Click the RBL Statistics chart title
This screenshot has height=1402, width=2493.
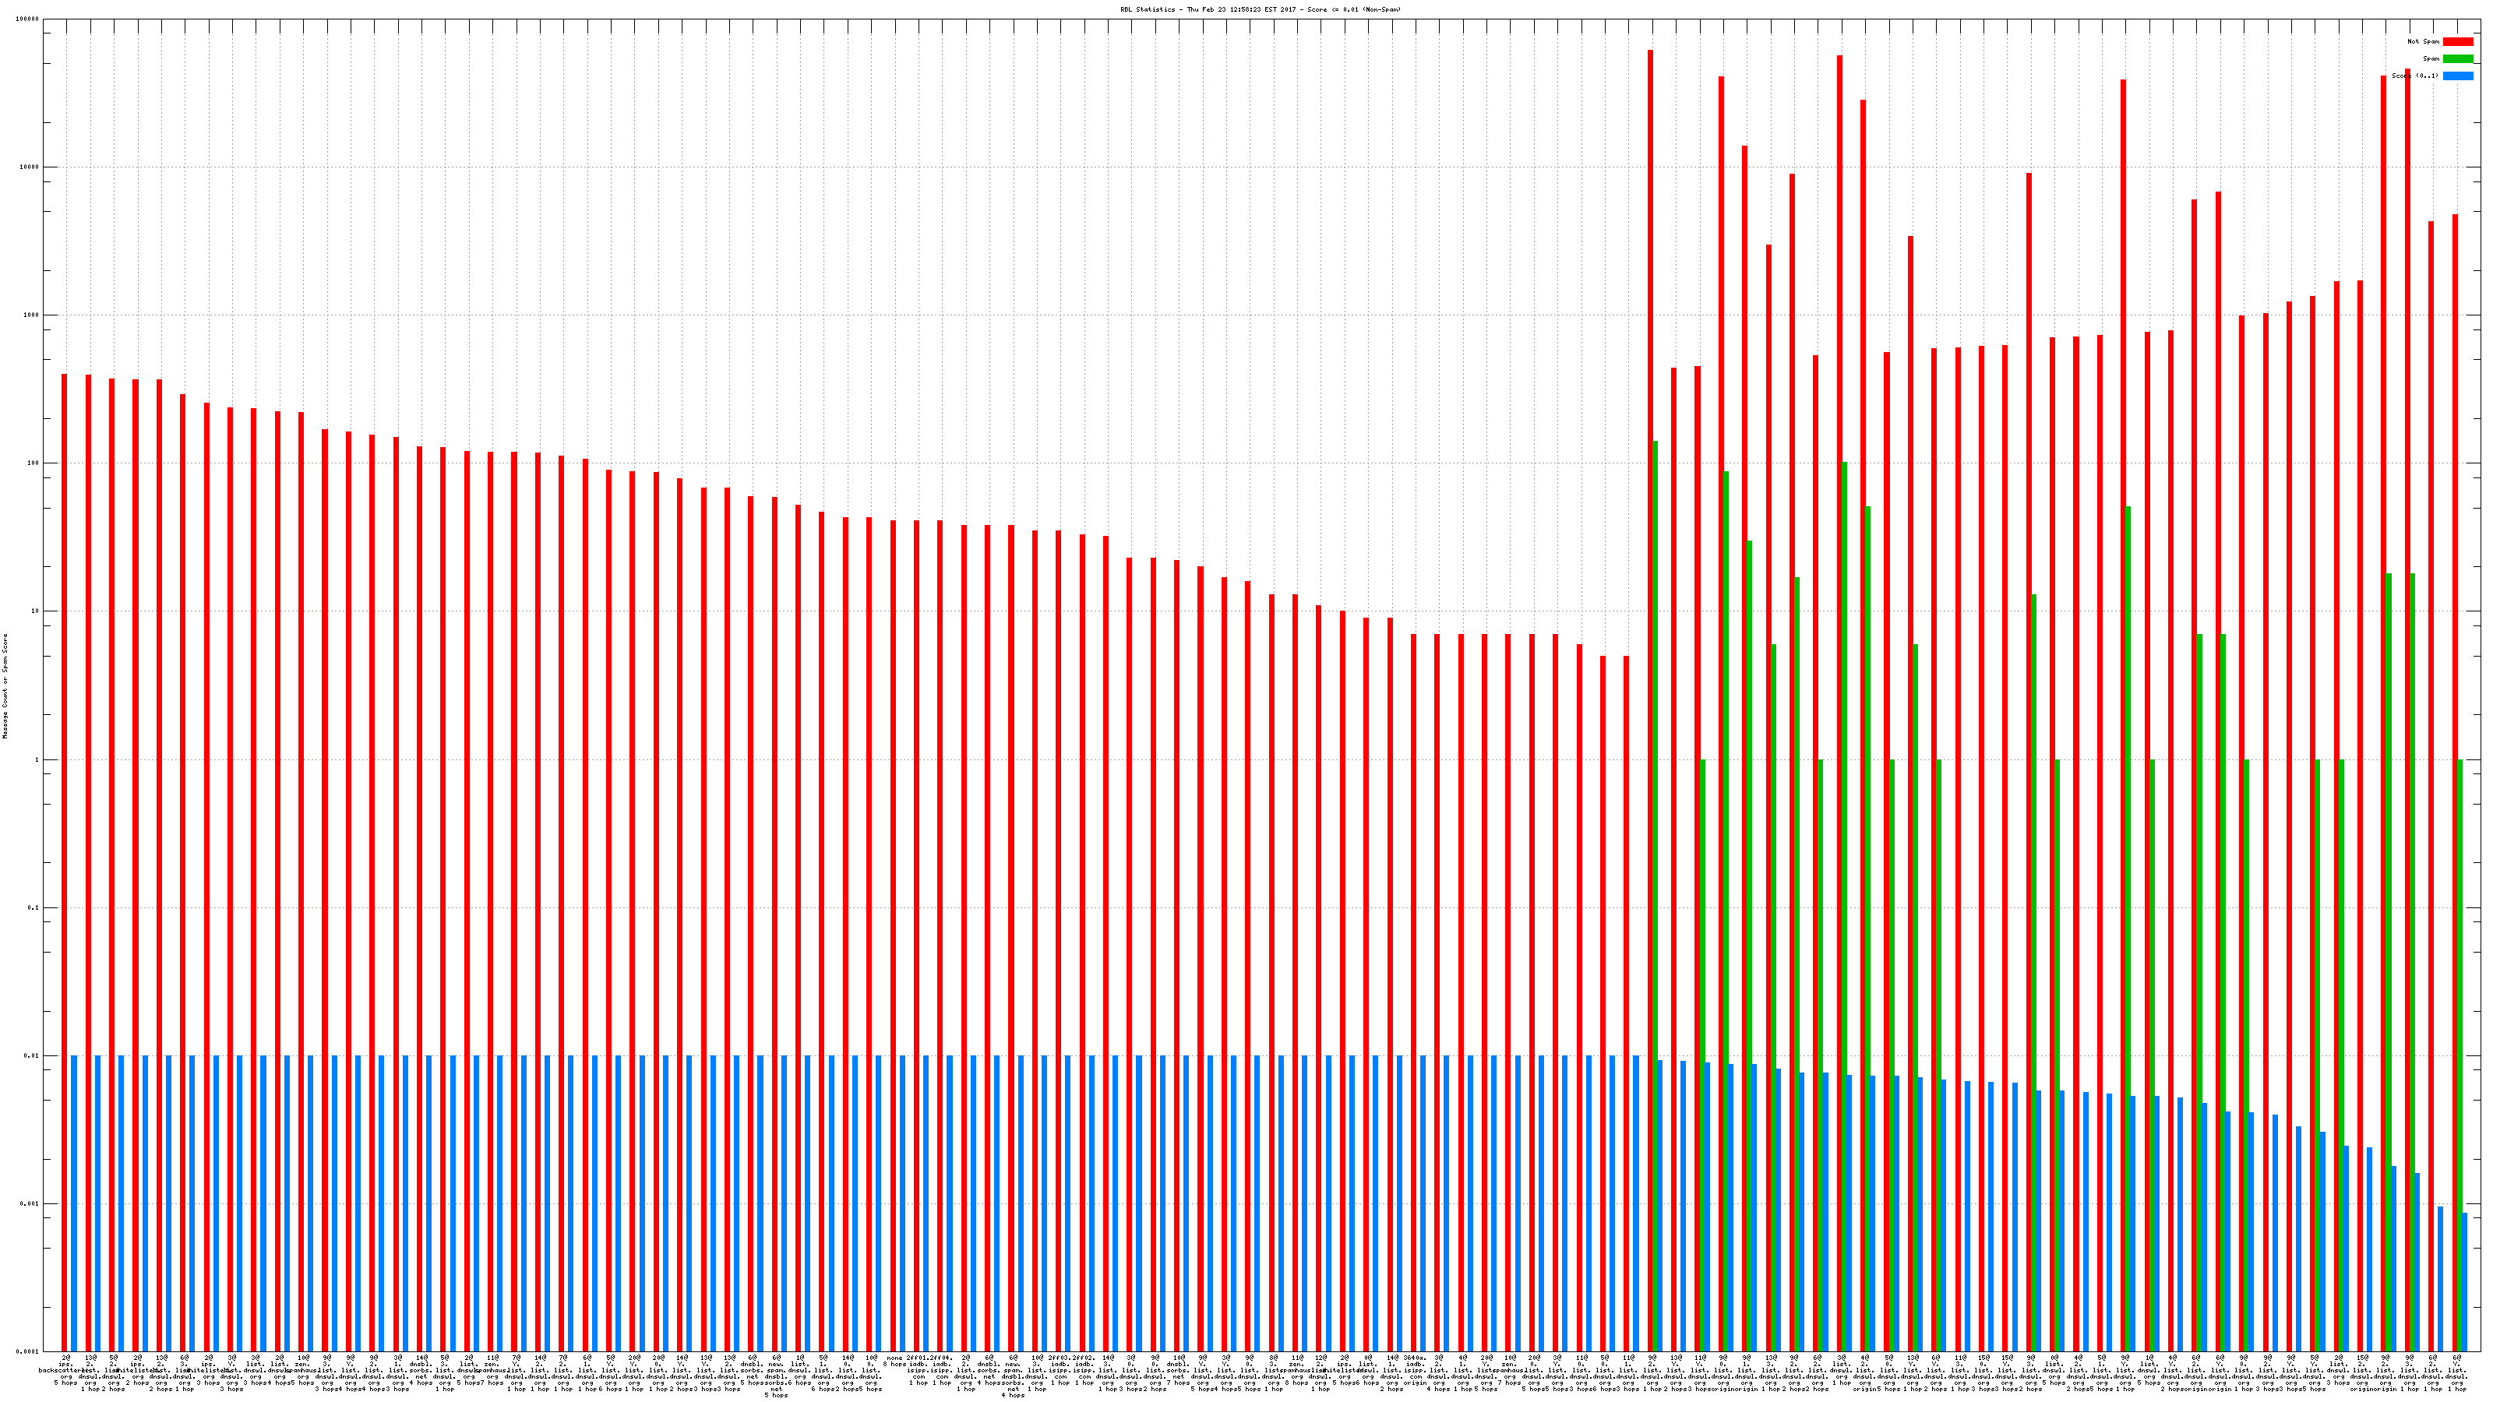pos(1260,9)
